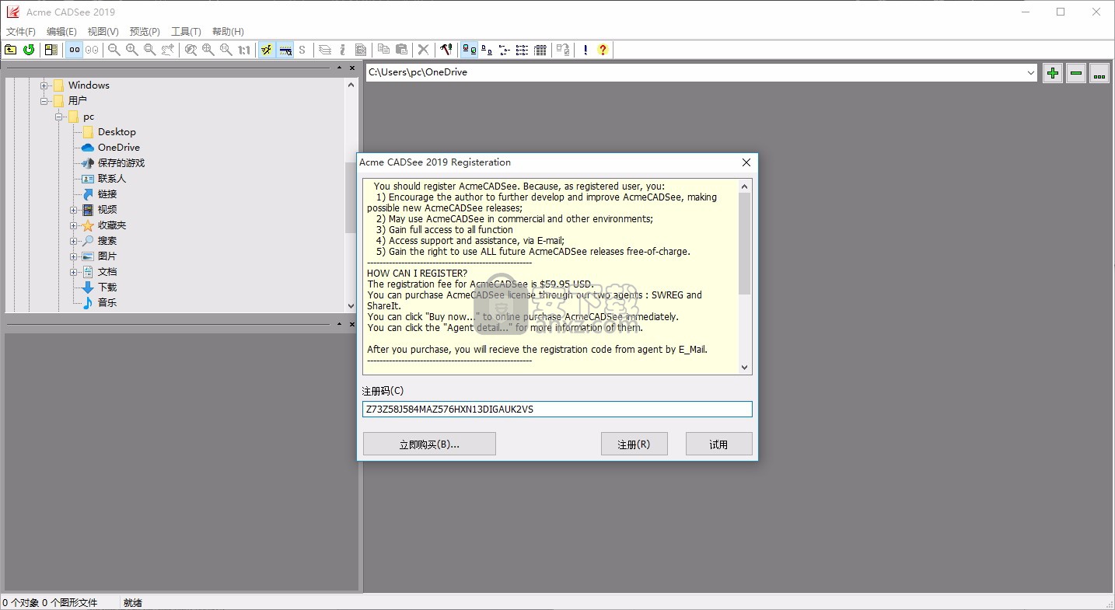This screenshot has width=1115, height=610.
Task: Expand the 搜索 tree node
Action: click(x=74, y=241)
